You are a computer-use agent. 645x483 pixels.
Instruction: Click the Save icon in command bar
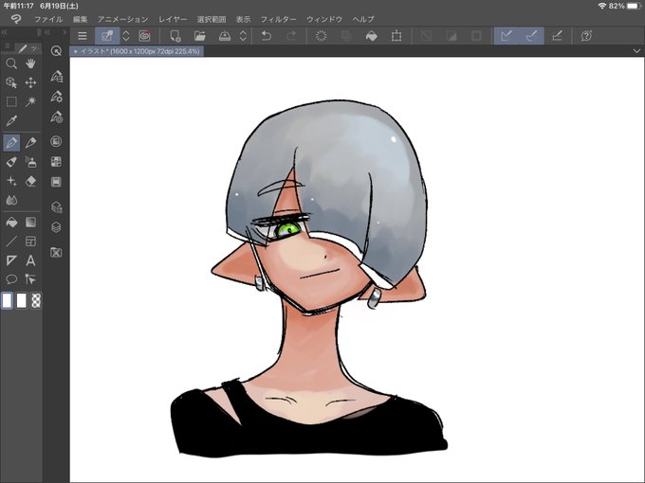point(225,36)
